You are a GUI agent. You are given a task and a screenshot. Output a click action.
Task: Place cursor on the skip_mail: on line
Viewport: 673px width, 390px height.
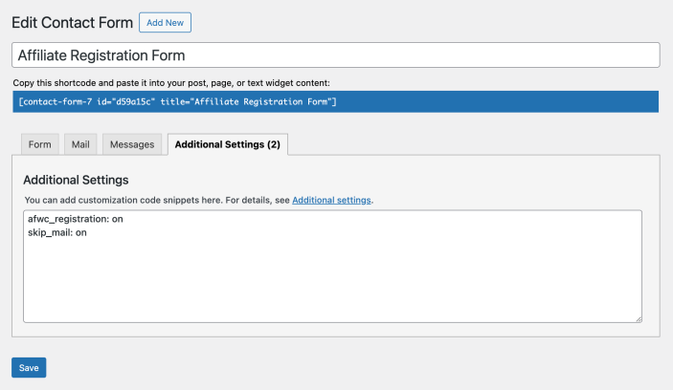57,232
